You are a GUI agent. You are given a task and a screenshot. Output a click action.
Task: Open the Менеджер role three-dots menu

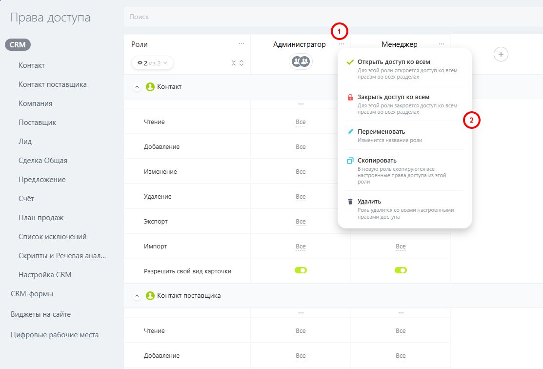click(x=442, y=44)
